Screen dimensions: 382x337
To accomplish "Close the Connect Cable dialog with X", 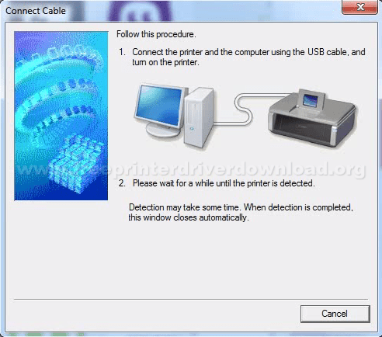I will pyautogui.click(x=359, y=7).
